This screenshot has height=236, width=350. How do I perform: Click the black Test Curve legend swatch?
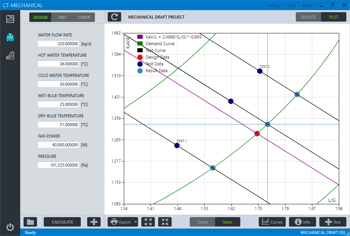point(140,50)
